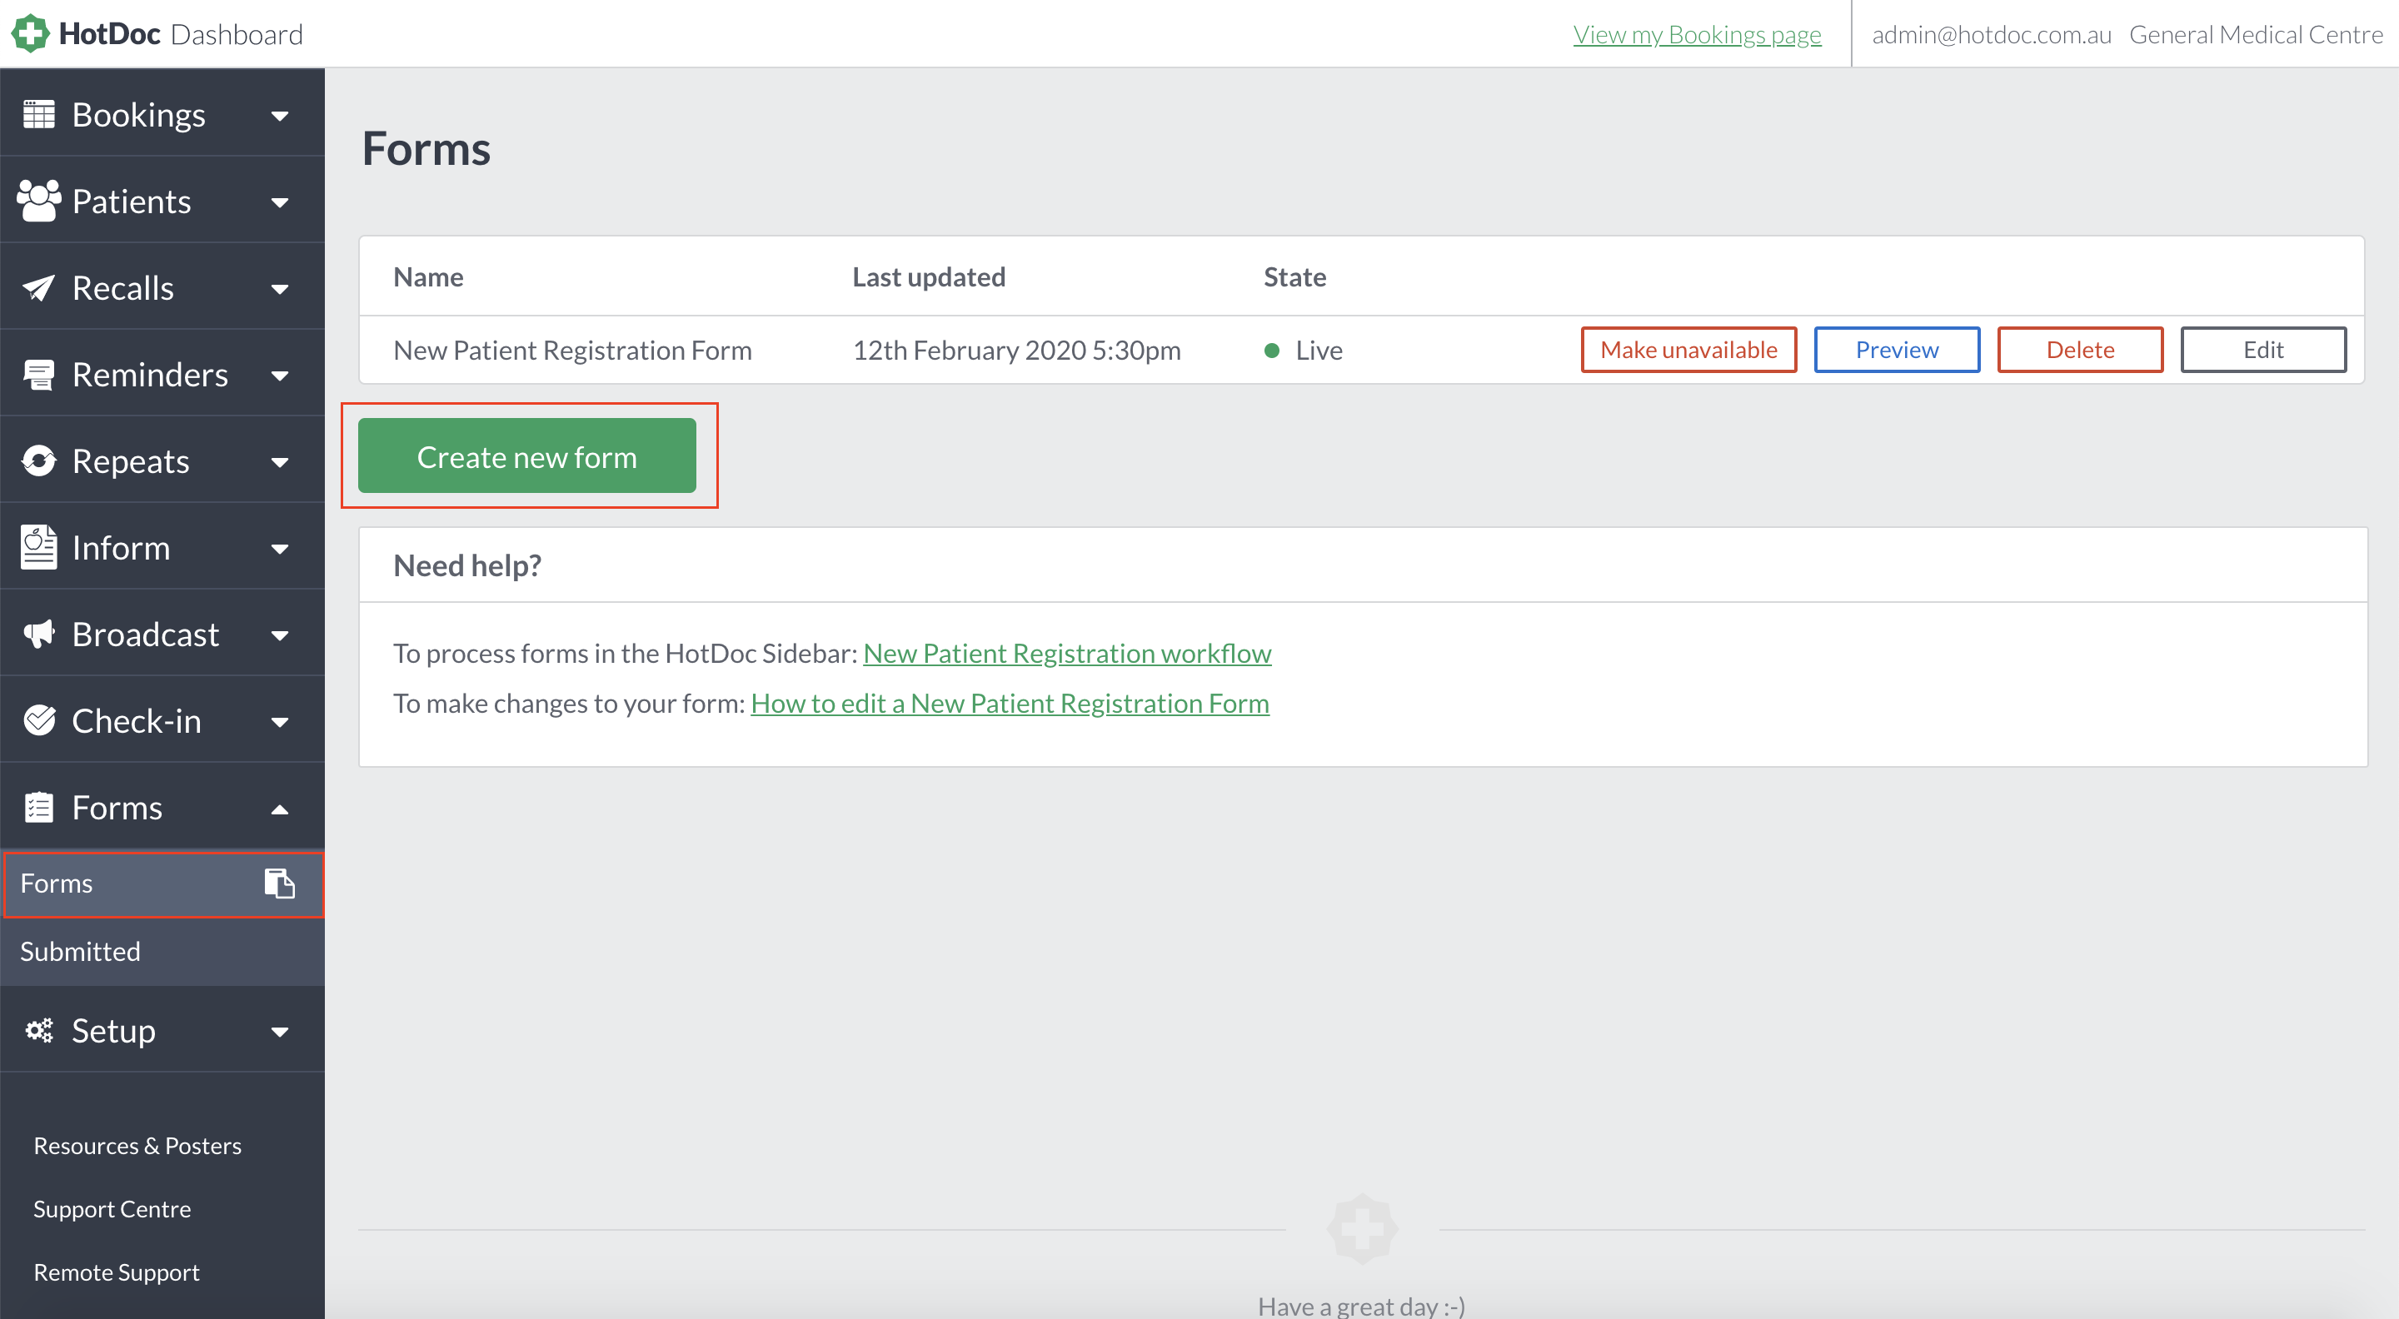Edit the New Patient Registration Form
The image size is (2399, 1319).
(x=2263, y=350)
